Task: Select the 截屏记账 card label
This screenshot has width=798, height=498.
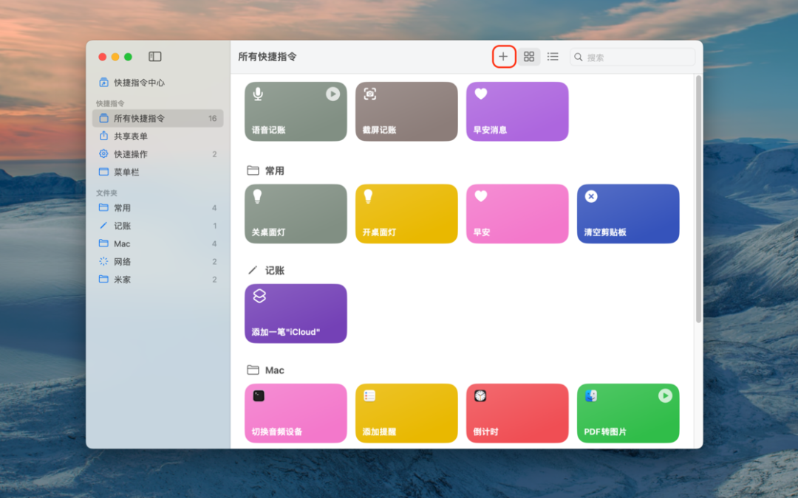Action: coord(380,130)
